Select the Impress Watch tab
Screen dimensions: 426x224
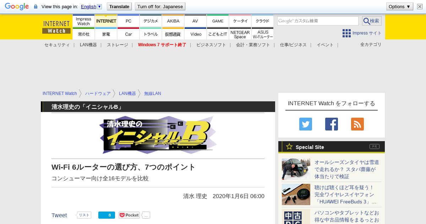pos(83,21)
